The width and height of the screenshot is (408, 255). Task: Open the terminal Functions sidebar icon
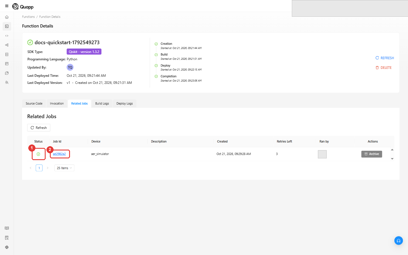(7, 26)
